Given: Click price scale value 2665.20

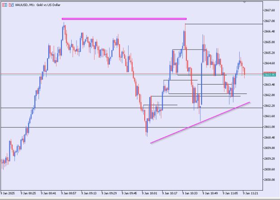Looking at the screenshot, I should [269, 53].
